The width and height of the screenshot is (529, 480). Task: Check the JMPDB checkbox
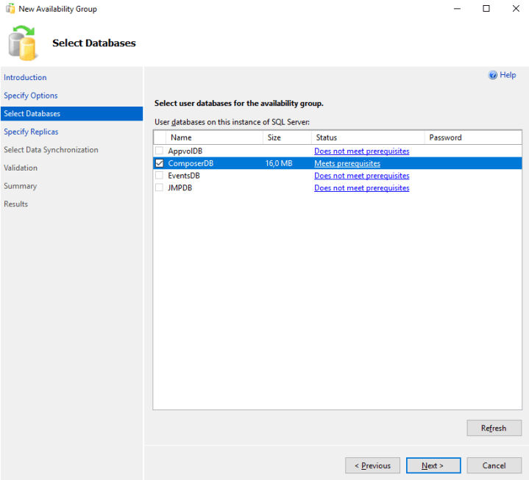coord(159,187)
